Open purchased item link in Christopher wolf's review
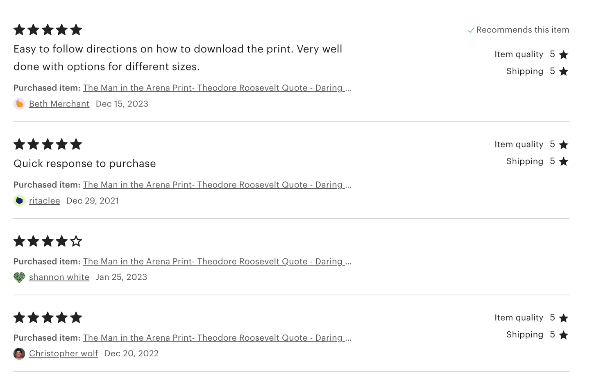 tap(217, 338)
